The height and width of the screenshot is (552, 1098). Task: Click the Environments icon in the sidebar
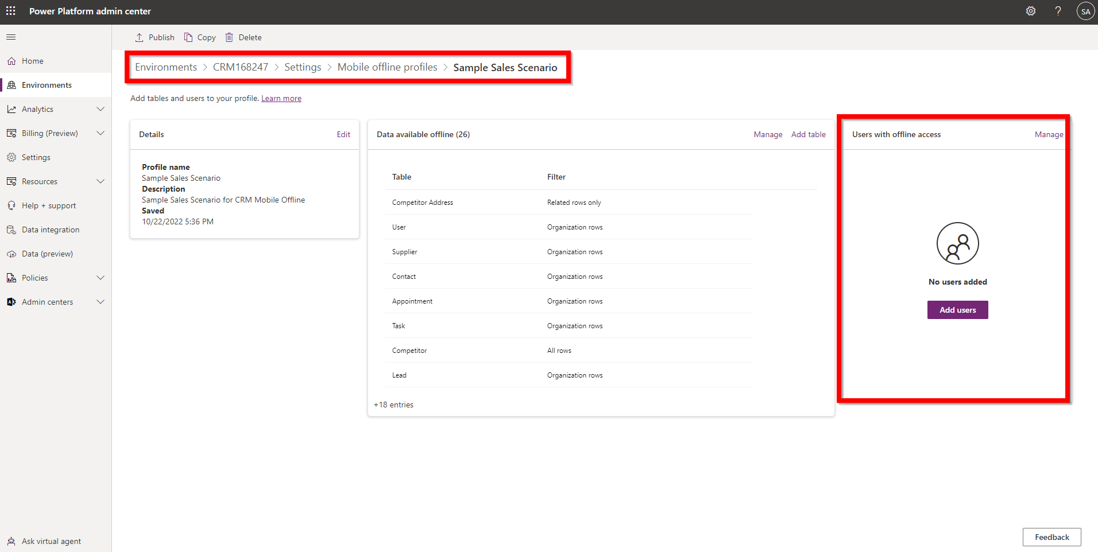(11, 85)
